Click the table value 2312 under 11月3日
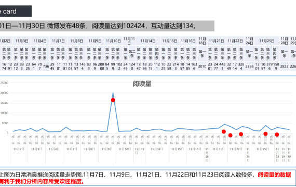 (16, 66)
